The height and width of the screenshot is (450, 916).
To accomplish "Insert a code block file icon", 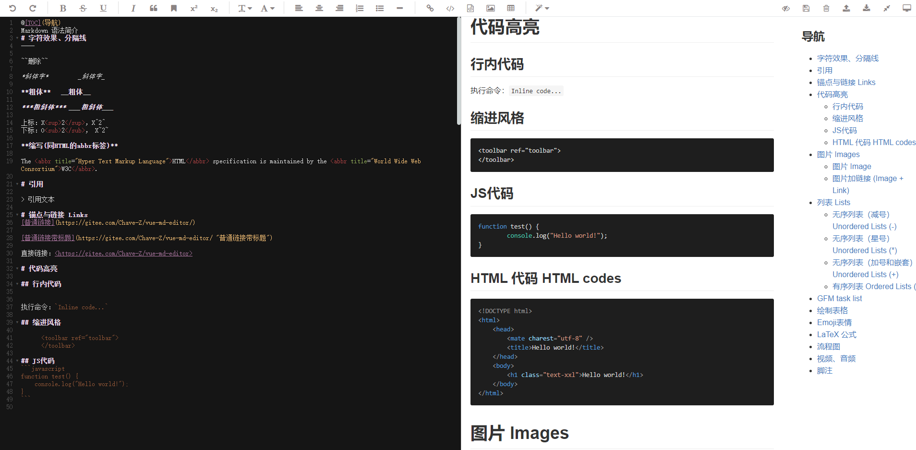I will click(x=470, y=8).
